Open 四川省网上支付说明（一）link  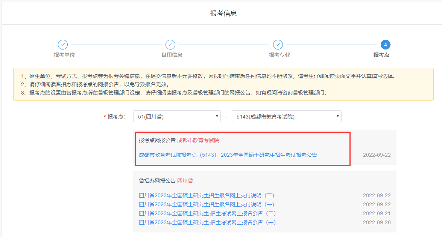pyautogui.click(x=207, y=204)
